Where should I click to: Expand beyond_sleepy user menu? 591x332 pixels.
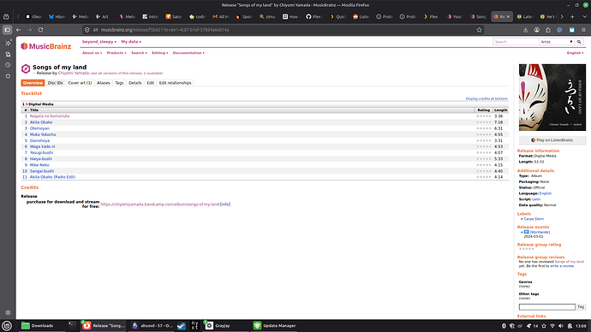point(99,42)
